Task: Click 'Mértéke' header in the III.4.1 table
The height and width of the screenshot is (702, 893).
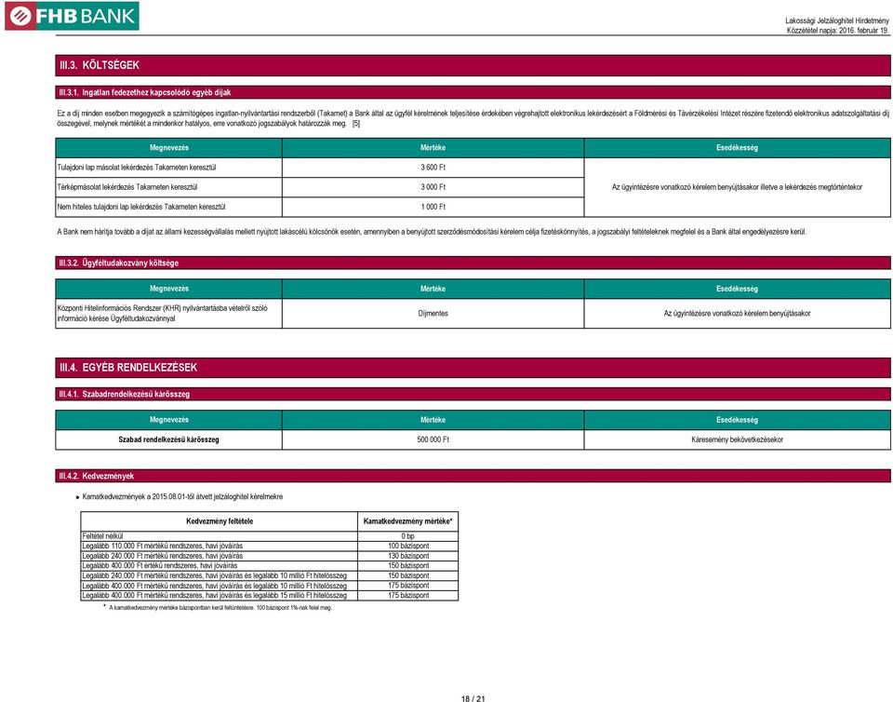Action: click(433, 420)
